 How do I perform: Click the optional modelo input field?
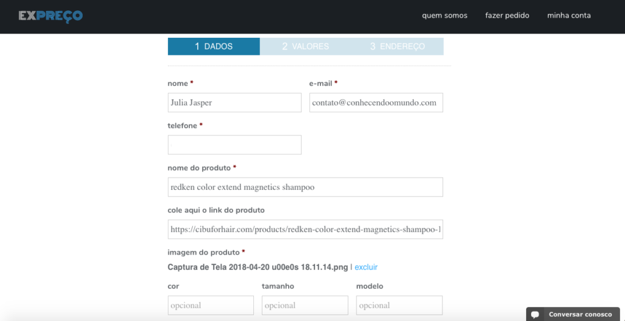[x=399, y=305]
